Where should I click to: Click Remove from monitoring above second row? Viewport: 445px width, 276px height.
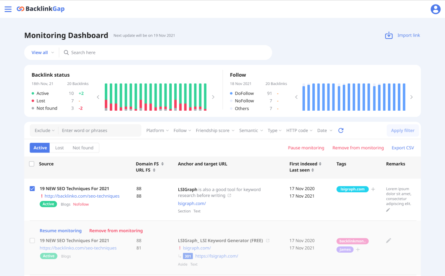pos(116,230)
